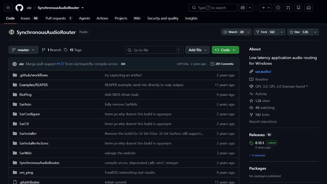Open the issues inbox icon in header
This screenshot has height=184, width=327.
pos(278,8)
